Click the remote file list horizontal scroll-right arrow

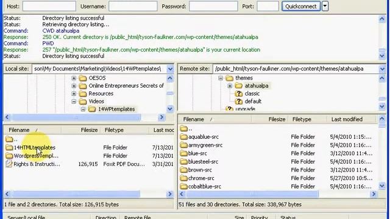374,194
